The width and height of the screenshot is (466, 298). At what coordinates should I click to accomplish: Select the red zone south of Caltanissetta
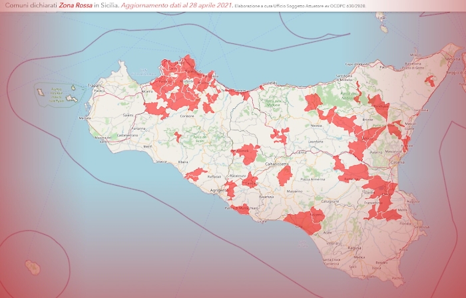pos(284,176)
